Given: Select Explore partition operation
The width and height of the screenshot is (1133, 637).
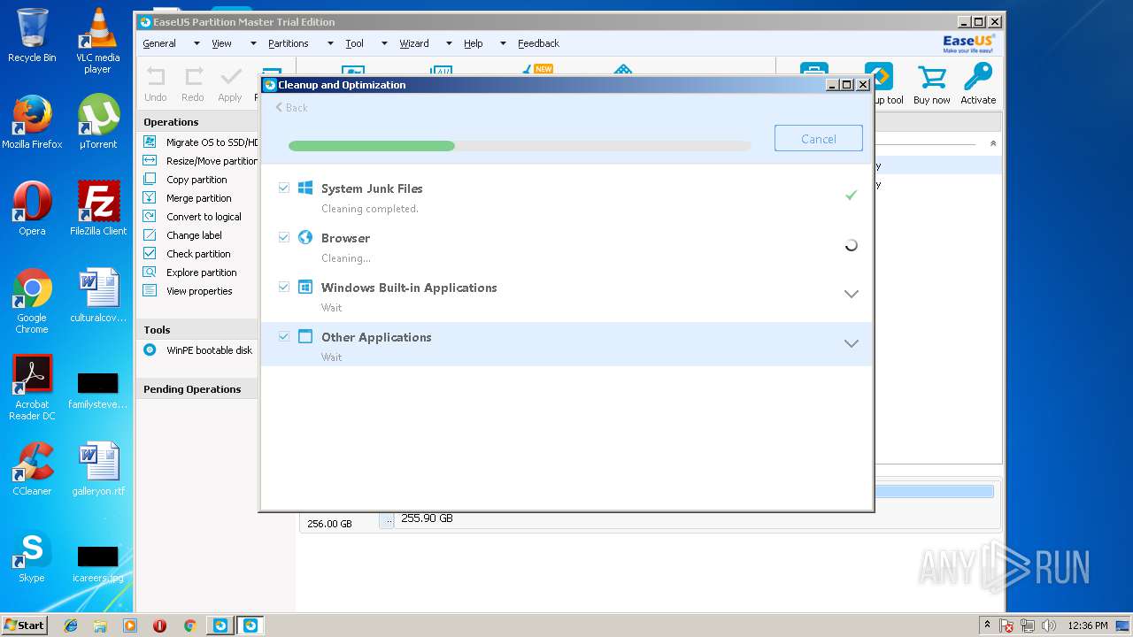Looking at the screenshot, I should click(x=200, y=272).
